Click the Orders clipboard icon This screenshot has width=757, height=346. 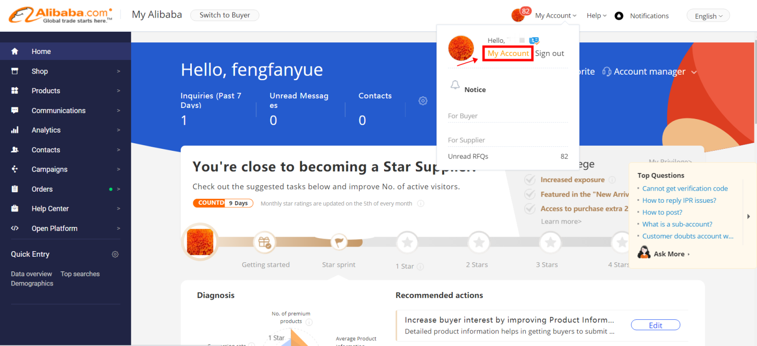(15, 189)
